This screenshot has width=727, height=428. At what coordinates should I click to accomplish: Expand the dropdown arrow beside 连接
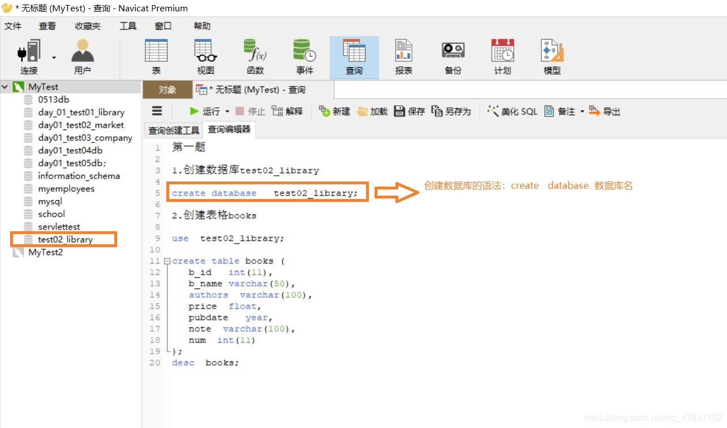tap(54, 58)
